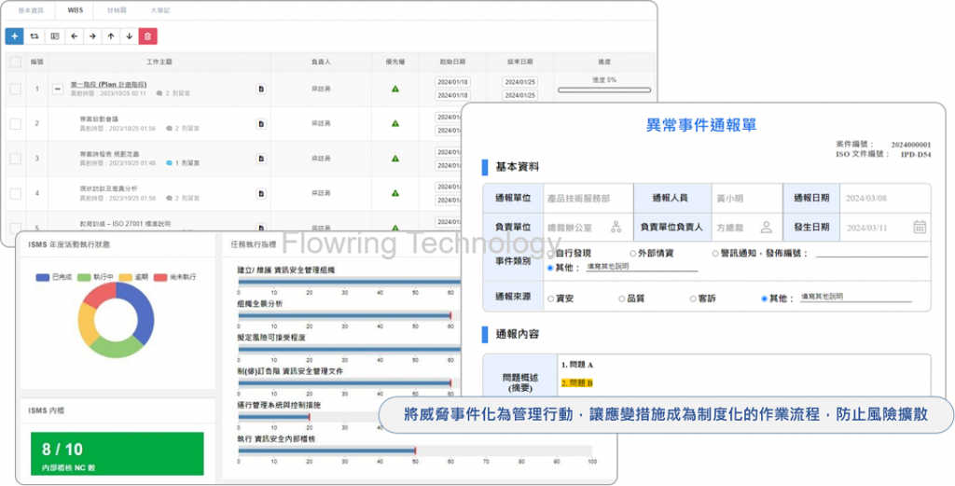The image size is (955, 486).
Task: Collapse the 第一階段 row with minus button
Action: tap(58, 89)
